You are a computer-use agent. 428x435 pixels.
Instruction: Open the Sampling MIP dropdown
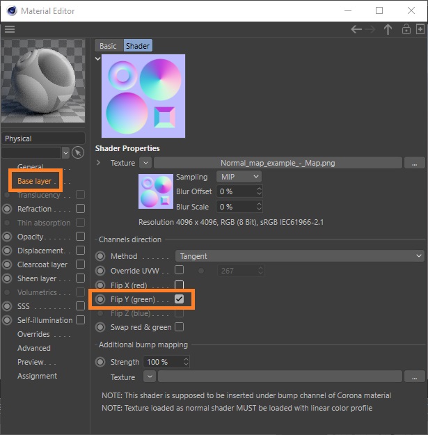(239, 177)
